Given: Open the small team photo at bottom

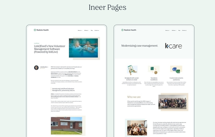Looking at the screenshot, I should tap(137, 128).
